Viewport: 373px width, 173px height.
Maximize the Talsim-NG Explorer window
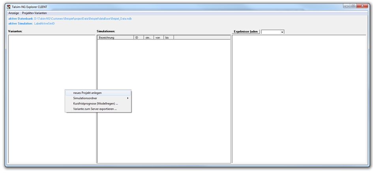[353, 6]
